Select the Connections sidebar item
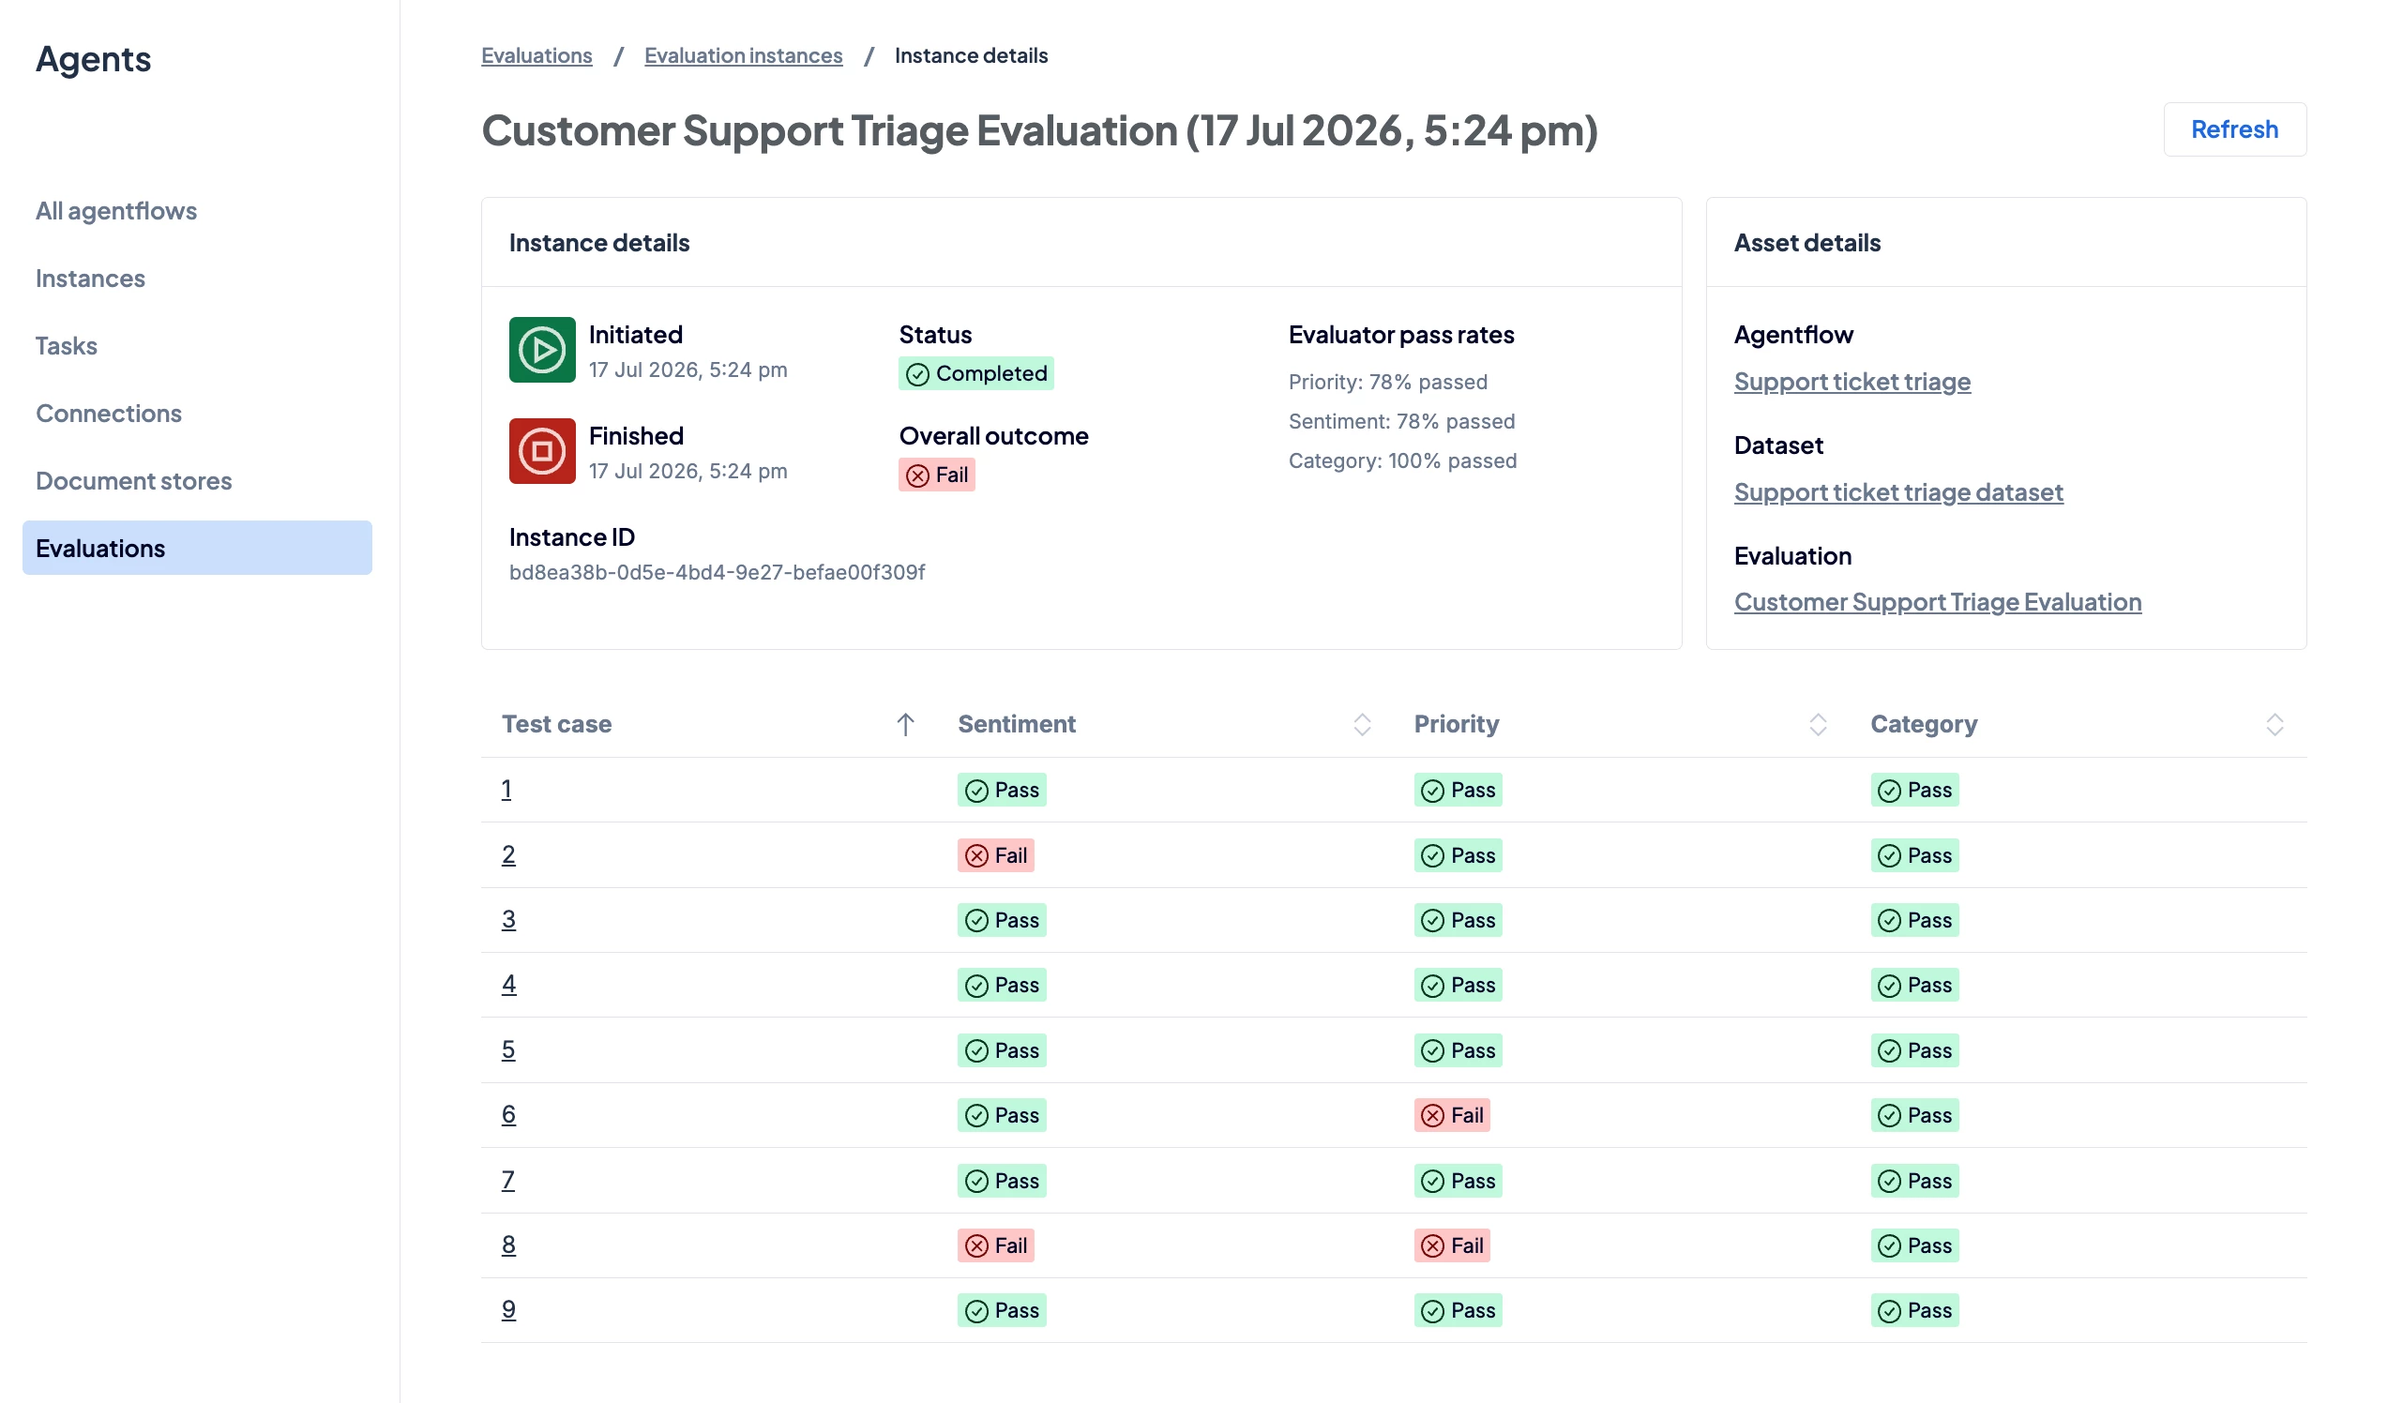The width and height of the screenshot is (2388, 1403). (x=109, y=413)
